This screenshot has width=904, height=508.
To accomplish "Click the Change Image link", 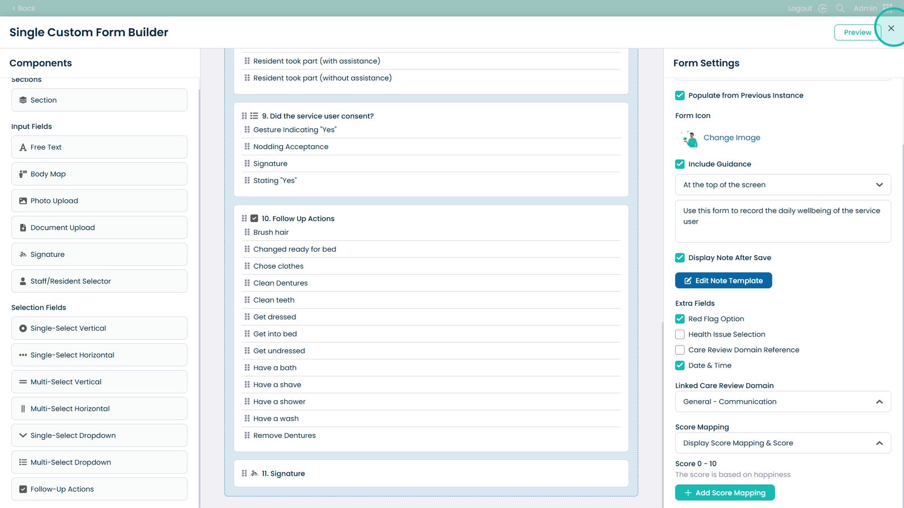I will pyautogui.click(x=732, y=138).
